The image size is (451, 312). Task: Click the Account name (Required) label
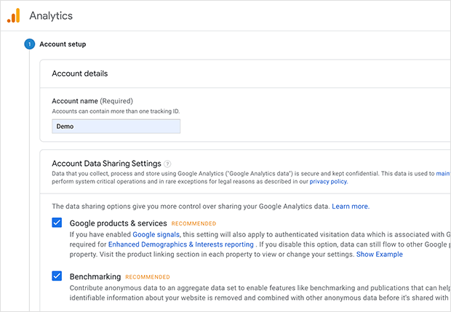click(92, 101)
